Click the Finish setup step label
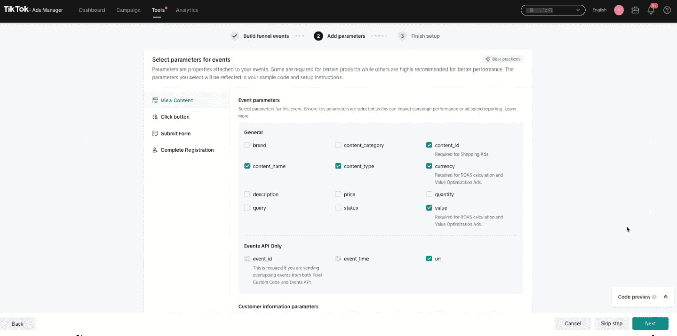677x336 pixels. [425, 36]
